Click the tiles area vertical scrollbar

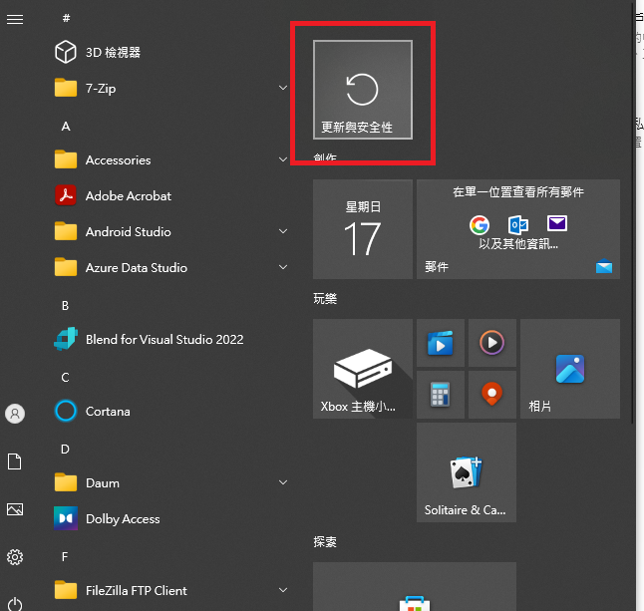[633, 211]
